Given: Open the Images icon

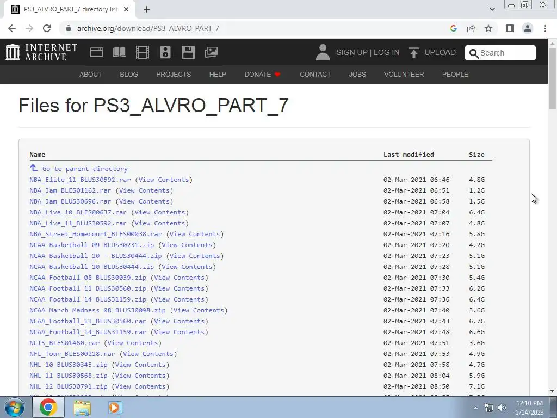Looking at the screenshot, I should point(211,52).
